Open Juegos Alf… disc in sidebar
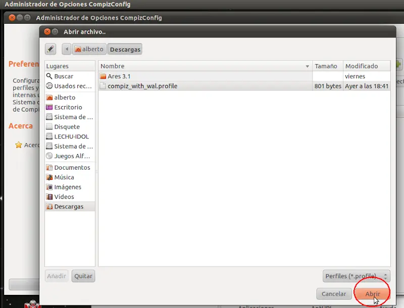 pyautogui.click(x=70, y=156)
